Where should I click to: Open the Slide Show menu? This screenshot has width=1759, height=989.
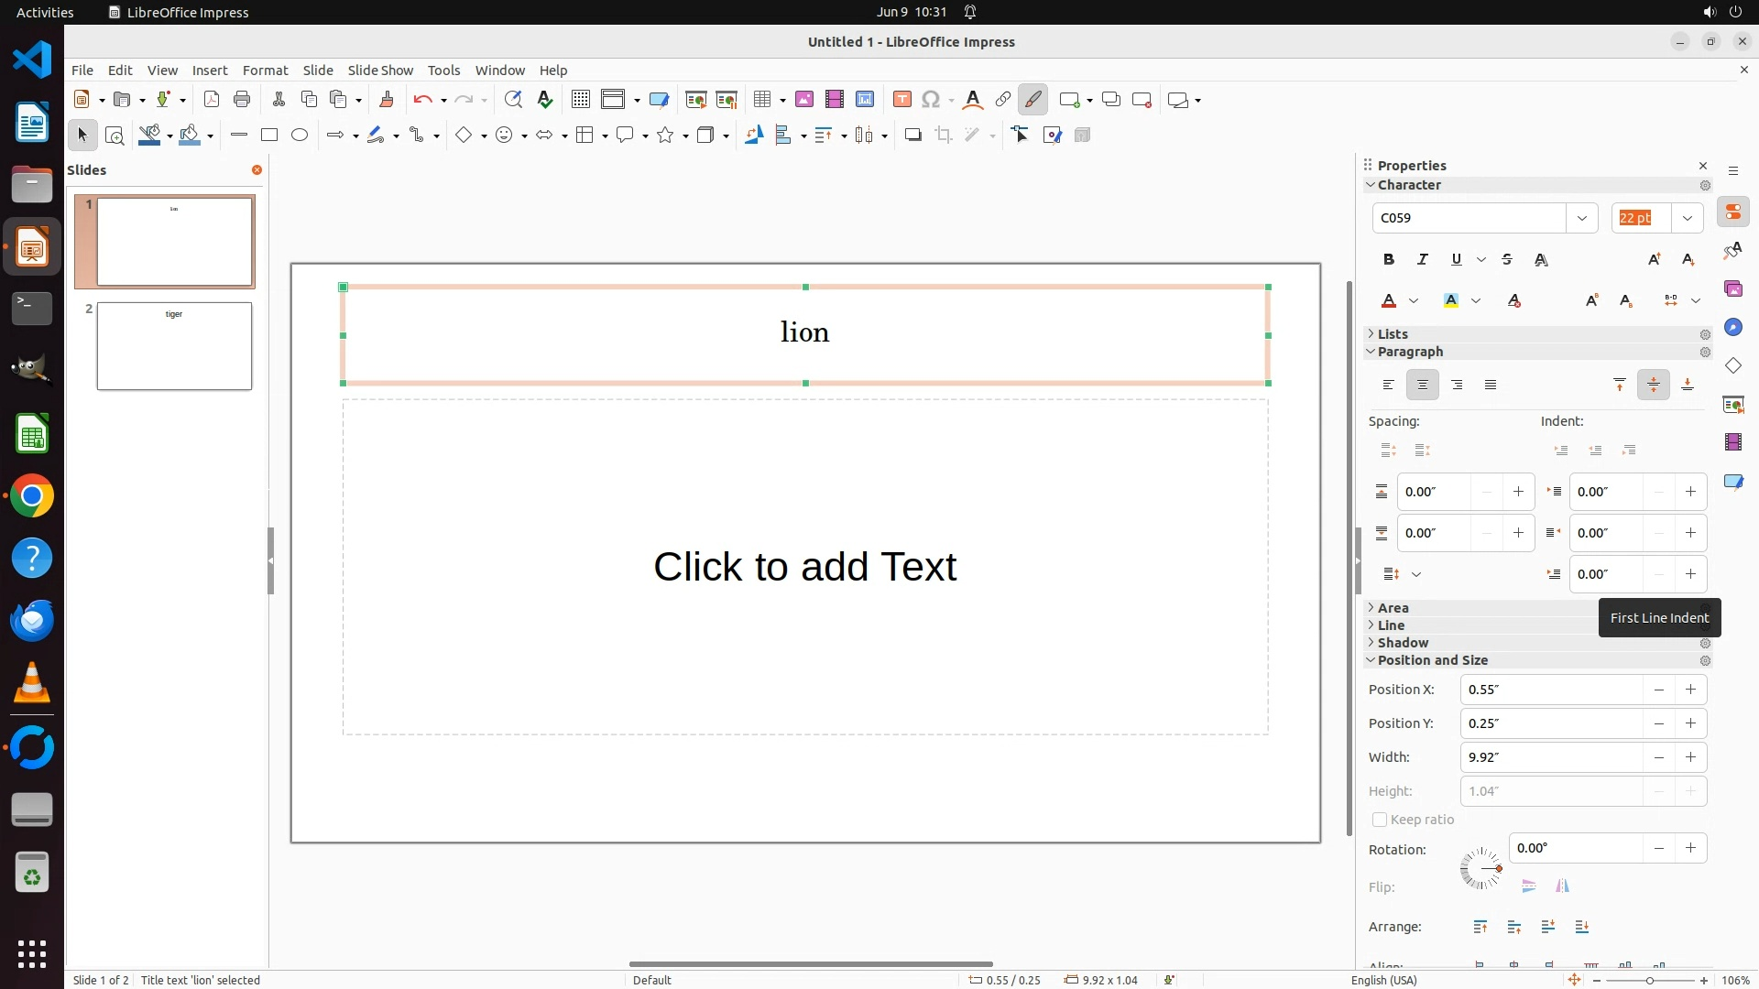(380, 71)
